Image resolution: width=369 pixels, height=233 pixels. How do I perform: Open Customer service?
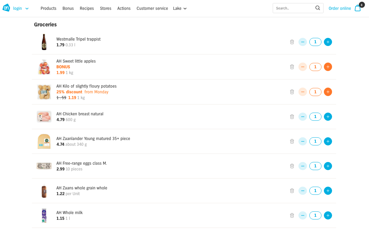pos(152,8)
